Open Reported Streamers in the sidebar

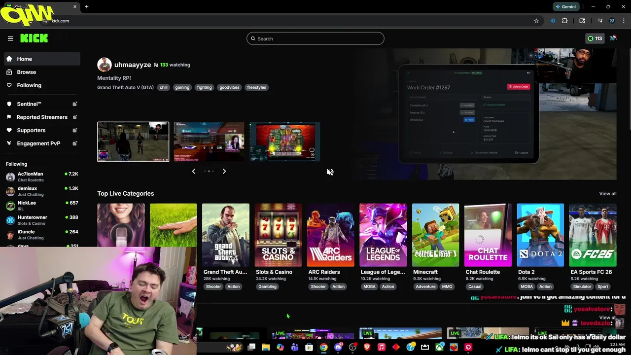pyautogui.click(x=42, y=117)
